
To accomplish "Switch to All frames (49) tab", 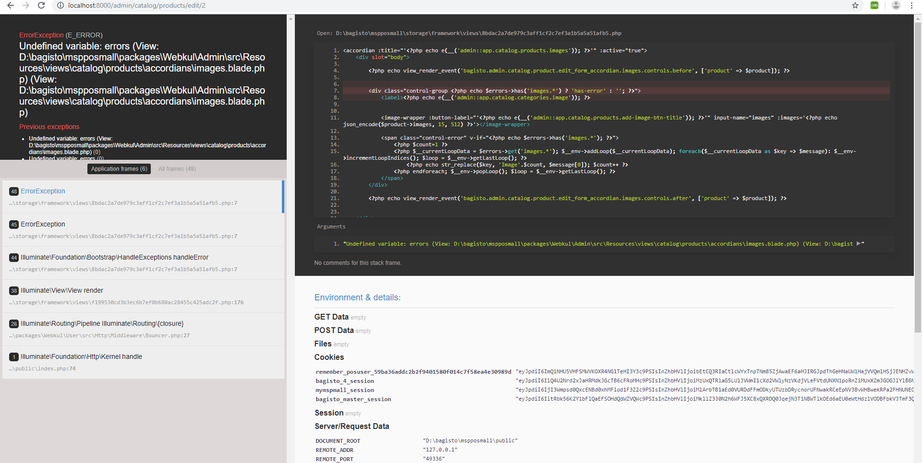I will (177, 169).
